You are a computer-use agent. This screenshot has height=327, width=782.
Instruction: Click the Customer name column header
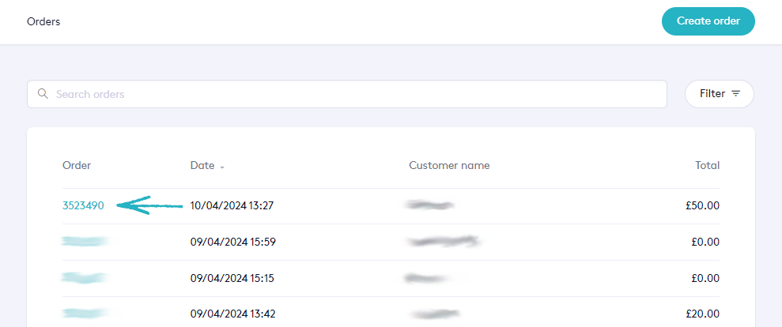449,166
